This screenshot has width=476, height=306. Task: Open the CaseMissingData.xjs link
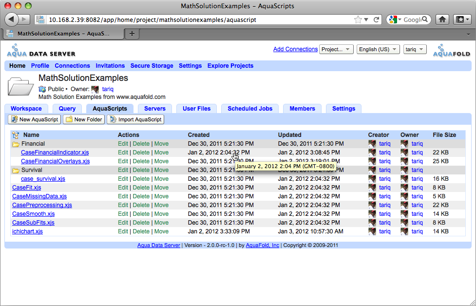pyautogui.click(x=39, y=197)
